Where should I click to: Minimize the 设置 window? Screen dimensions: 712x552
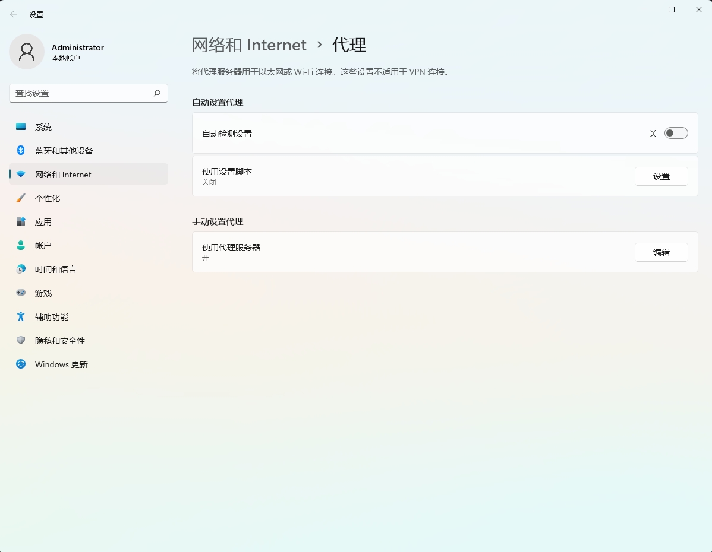(644, 9)
